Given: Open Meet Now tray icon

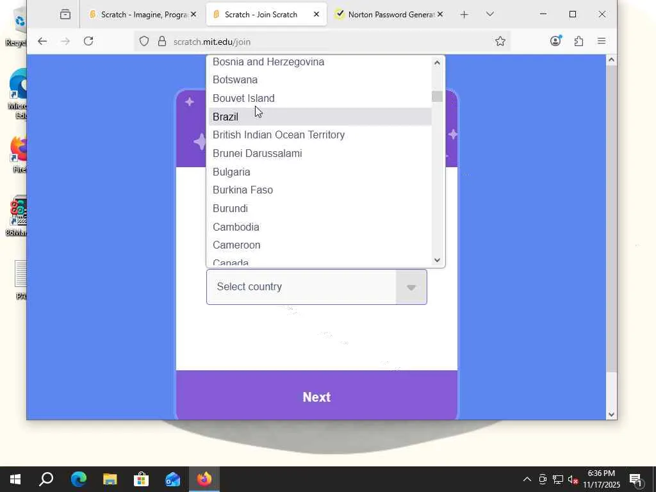Looking at the screenshot, I should click(543, 479).
